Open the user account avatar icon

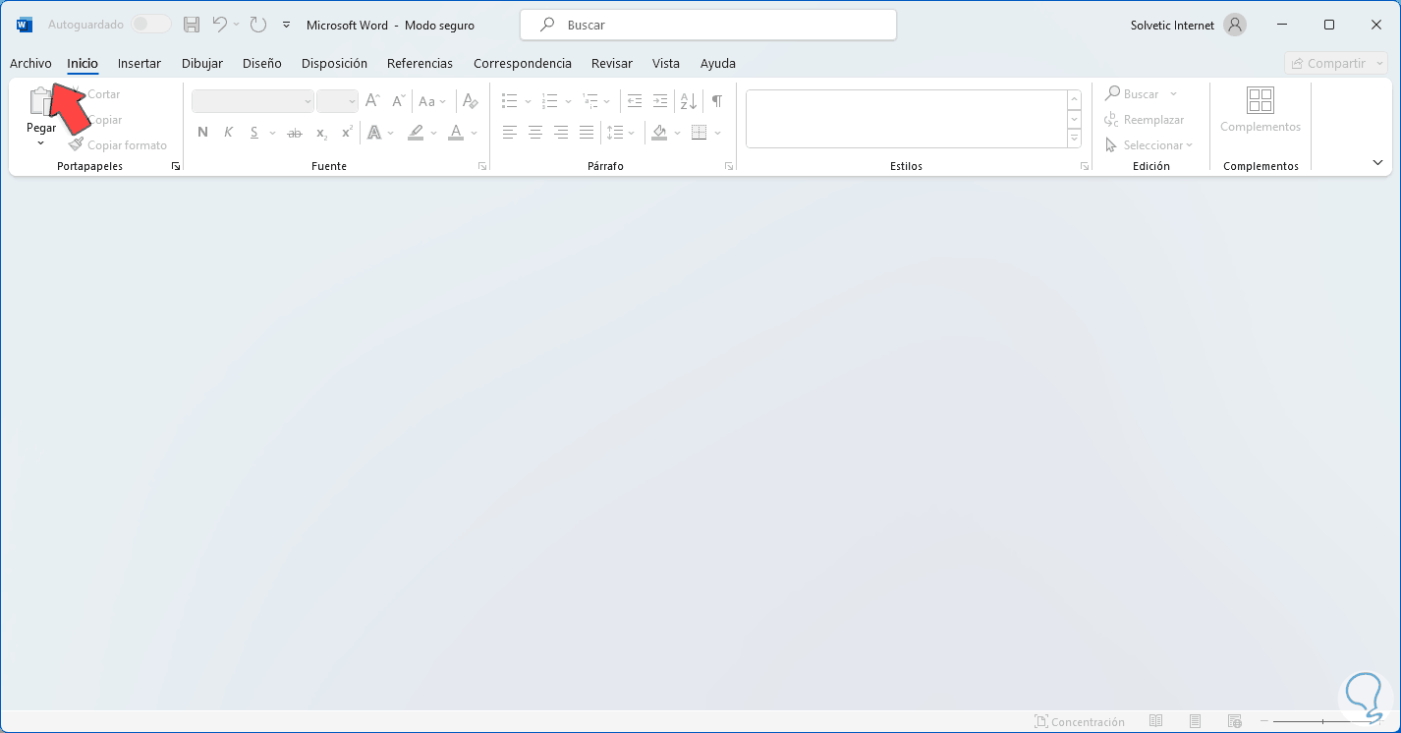1235,25
